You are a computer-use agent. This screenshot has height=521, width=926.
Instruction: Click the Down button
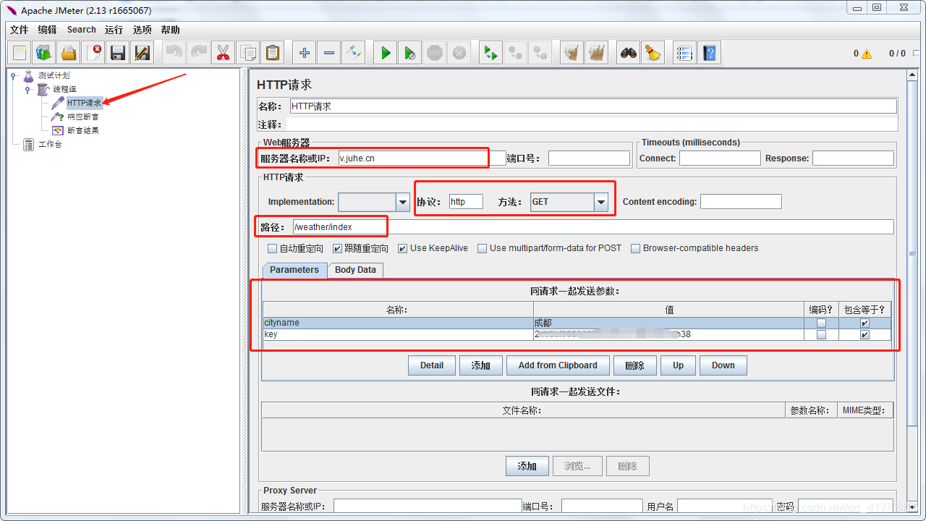pos(723,365)
